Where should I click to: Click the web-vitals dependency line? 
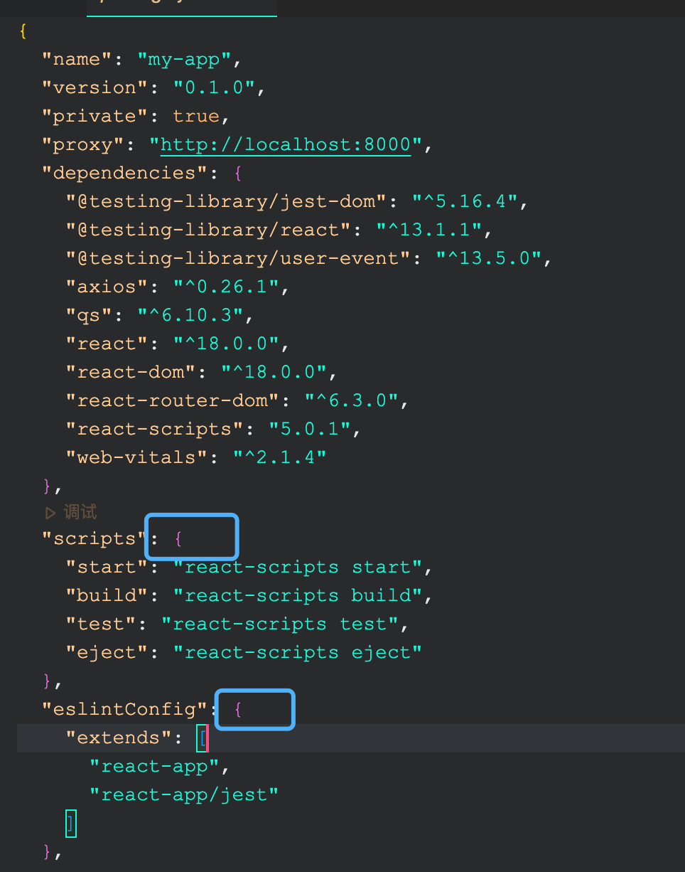124,457
